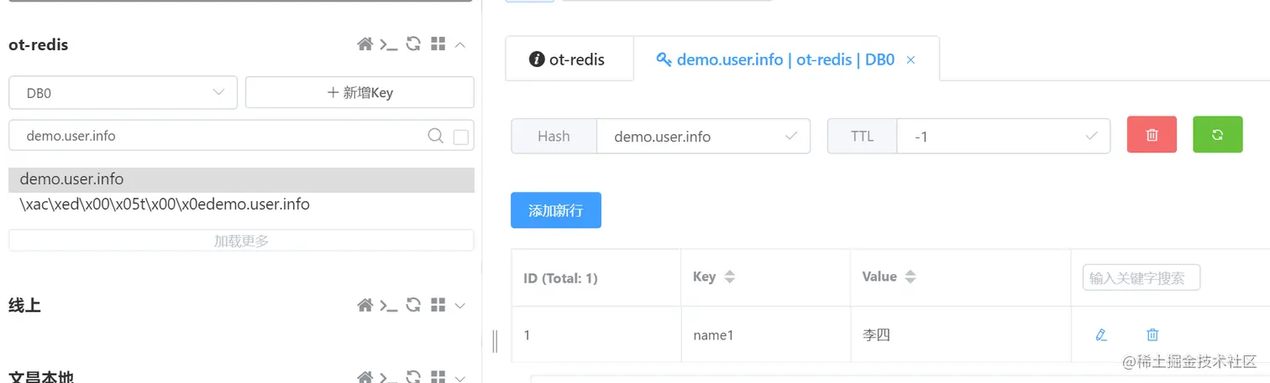
Task: Delete the demo.user.info key
Action: coord(1152,135)
